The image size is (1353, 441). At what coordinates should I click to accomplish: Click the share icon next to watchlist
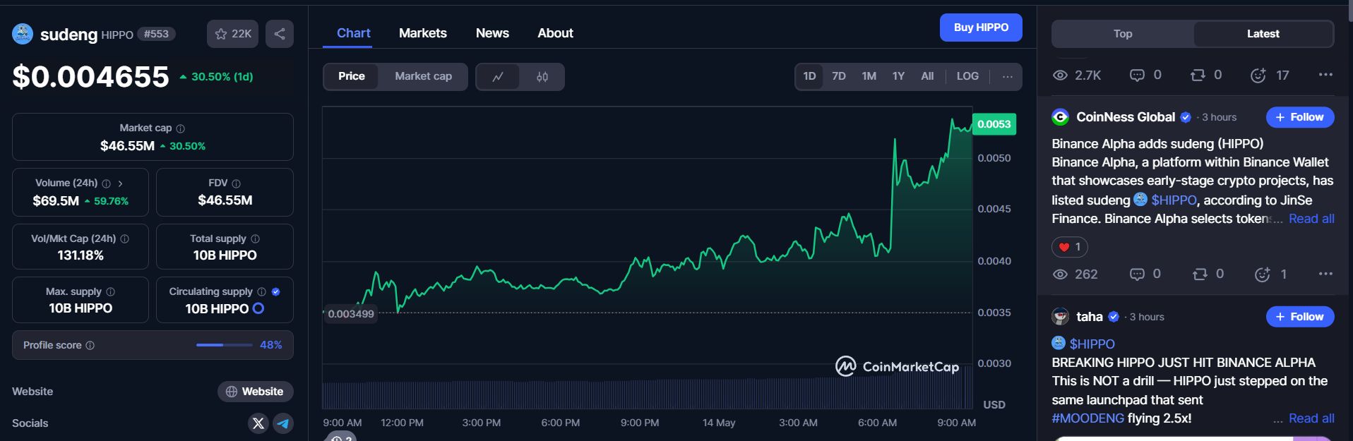280,34
